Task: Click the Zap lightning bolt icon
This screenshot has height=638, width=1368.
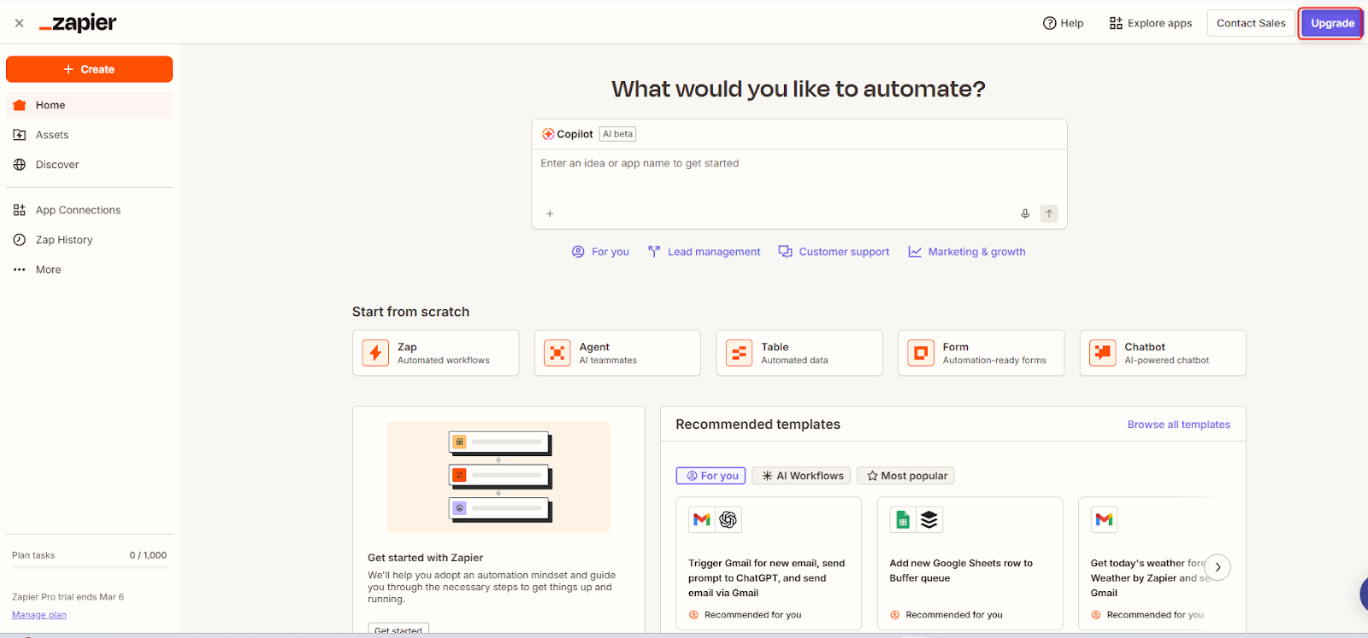Action: 375,353
